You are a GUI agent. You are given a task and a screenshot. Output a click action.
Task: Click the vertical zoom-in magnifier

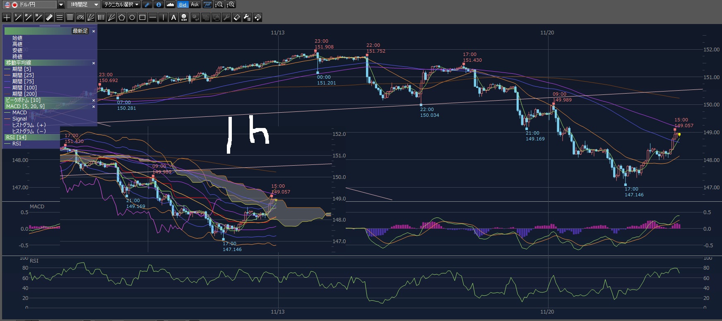tap(231, 5)
